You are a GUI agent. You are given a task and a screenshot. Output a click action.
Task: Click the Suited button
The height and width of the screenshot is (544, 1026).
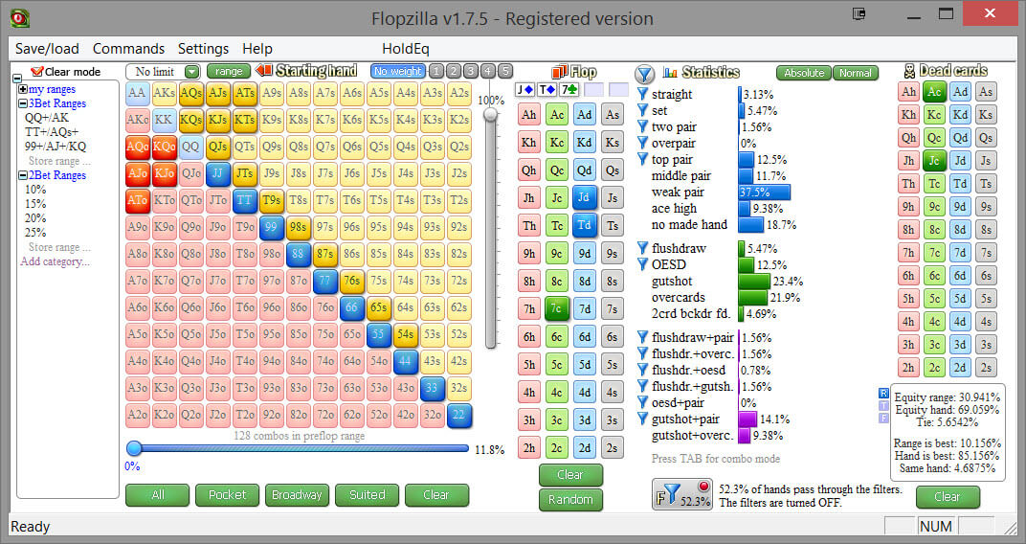click(368, 495)
